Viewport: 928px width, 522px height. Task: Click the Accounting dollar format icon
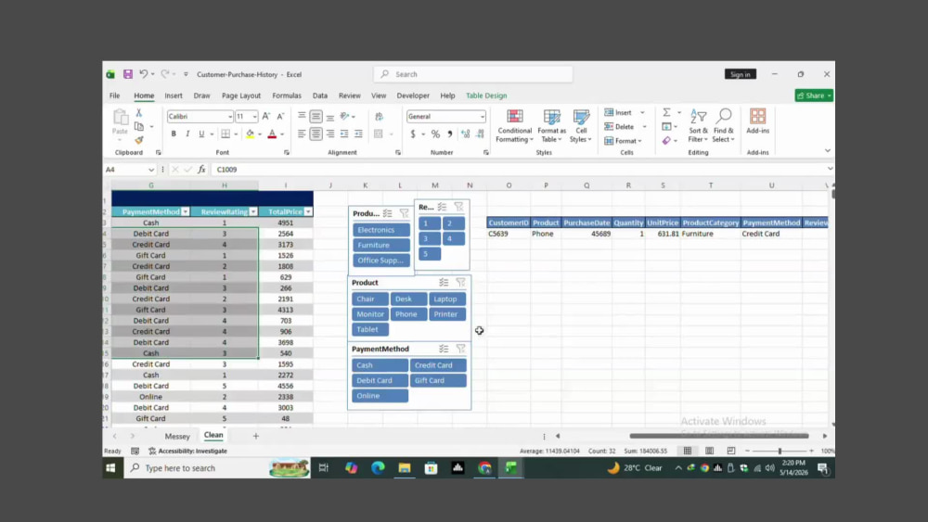[413, 134]
